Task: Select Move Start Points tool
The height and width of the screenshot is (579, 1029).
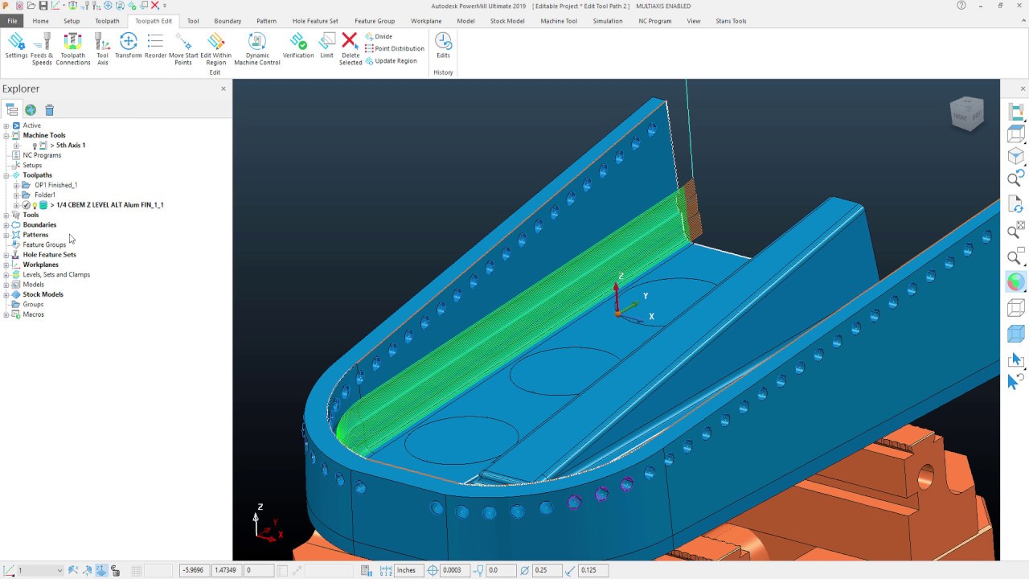Action: tap(183, 48)
